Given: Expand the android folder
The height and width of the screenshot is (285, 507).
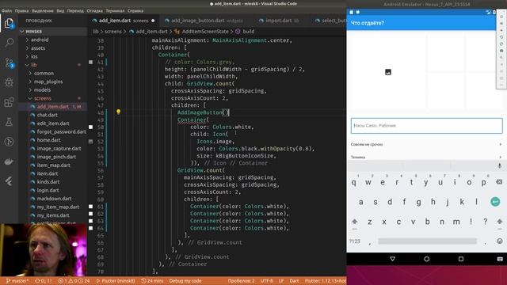Looking at the screenshot, I should [x=53, y=40].
